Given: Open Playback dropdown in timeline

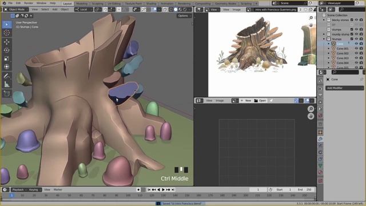Looking at the screenshot, I should click(19, 189).
